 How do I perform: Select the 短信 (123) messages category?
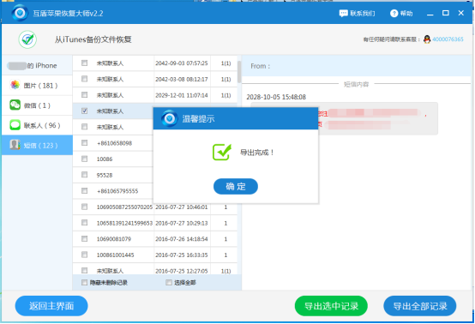[37, 146]
